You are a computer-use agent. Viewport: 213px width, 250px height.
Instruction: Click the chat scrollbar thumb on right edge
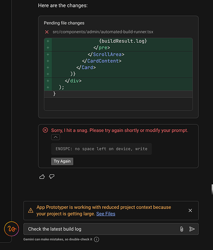212,189
